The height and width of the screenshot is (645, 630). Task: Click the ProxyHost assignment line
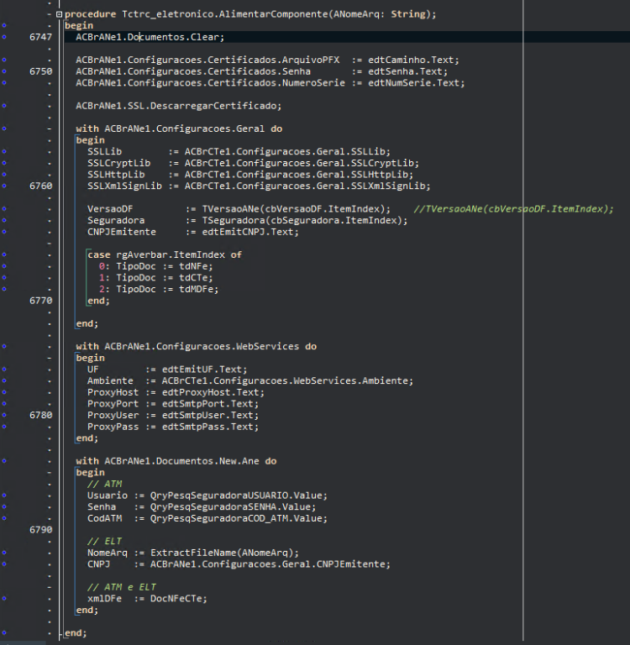pyautogui.click(x=176, y=392)
